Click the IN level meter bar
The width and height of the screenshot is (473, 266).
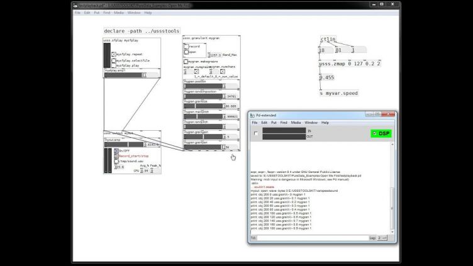point(284,131)
